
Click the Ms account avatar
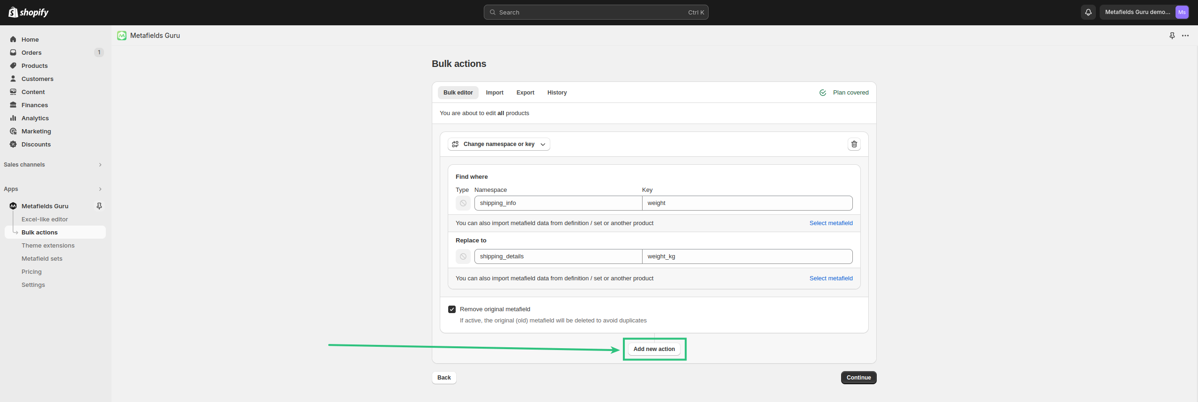[x=1182, y=12]
